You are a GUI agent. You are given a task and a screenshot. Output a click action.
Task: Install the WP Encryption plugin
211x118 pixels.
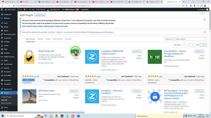199,91
